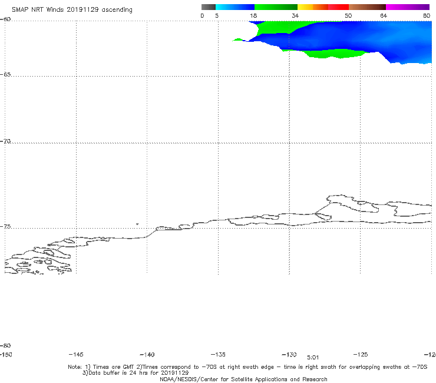The width and height of the screenshot is (436, 383).
Task: Click the '3)Data buffer is 24 hrs' note line
Action: click(136, 373)
